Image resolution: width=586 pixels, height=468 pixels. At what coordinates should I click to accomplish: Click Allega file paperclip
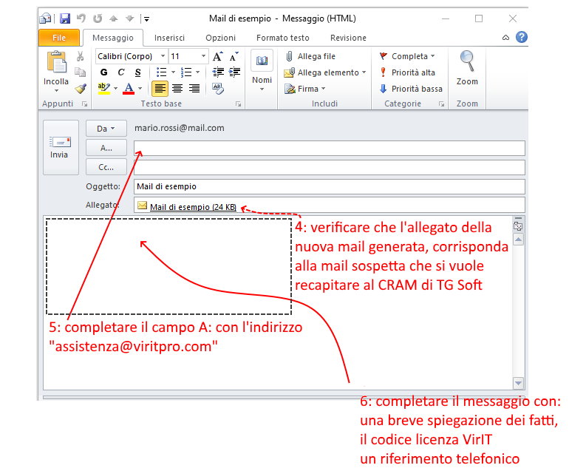click(310, 56)
